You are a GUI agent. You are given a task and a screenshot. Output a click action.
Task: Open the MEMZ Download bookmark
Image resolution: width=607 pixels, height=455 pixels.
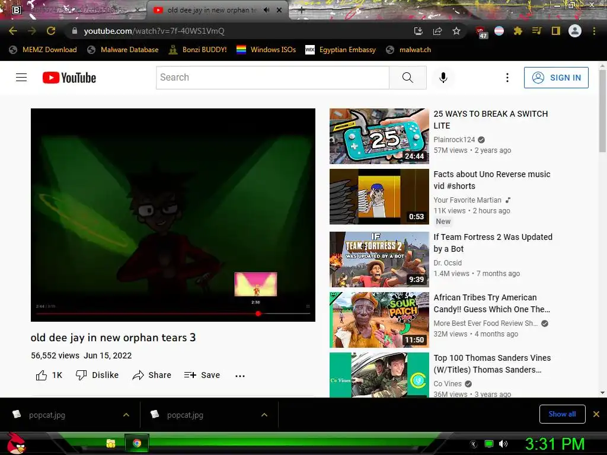click(43, 50)
